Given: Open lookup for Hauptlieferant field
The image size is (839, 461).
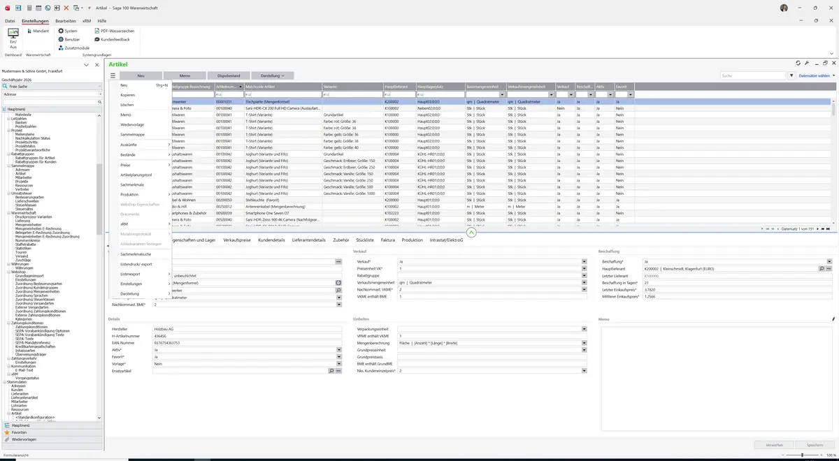Looking at the screenshot, I should 822,269.
